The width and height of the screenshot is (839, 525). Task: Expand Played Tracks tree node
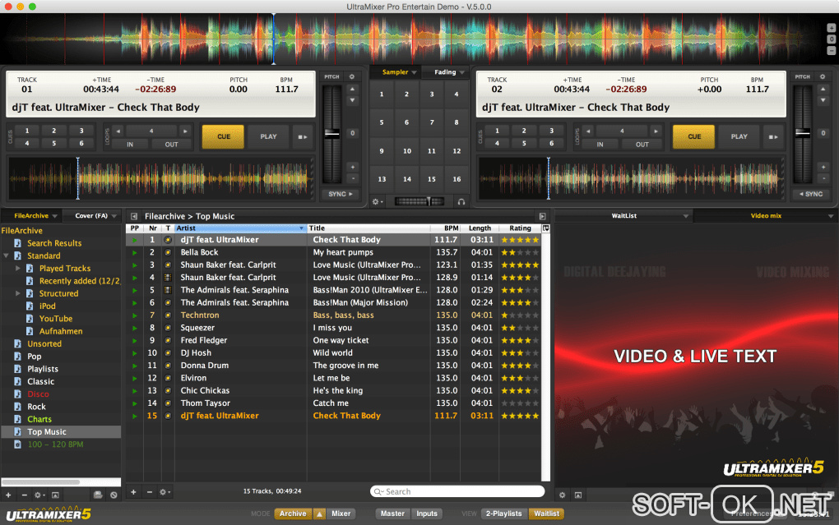click(x=17, y=269)
